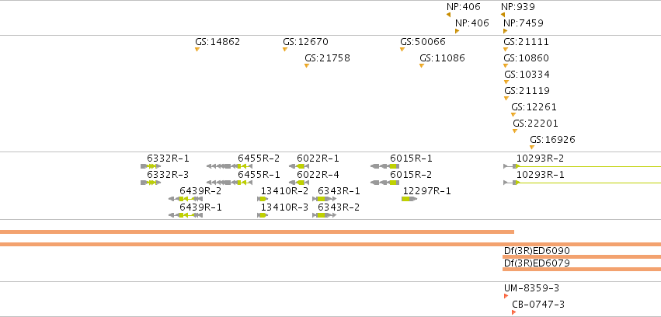Click the GS:16926 triangle marker
661x317 pixels.
pyautogui.click(x=532, y=148)
